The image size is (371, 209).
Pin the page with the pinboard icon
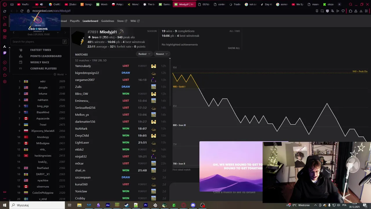pos(317,11)
